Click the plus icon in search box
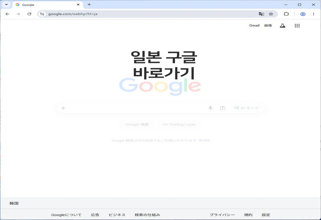Viewport: 321px width, 220px height. tap(63, 108)
